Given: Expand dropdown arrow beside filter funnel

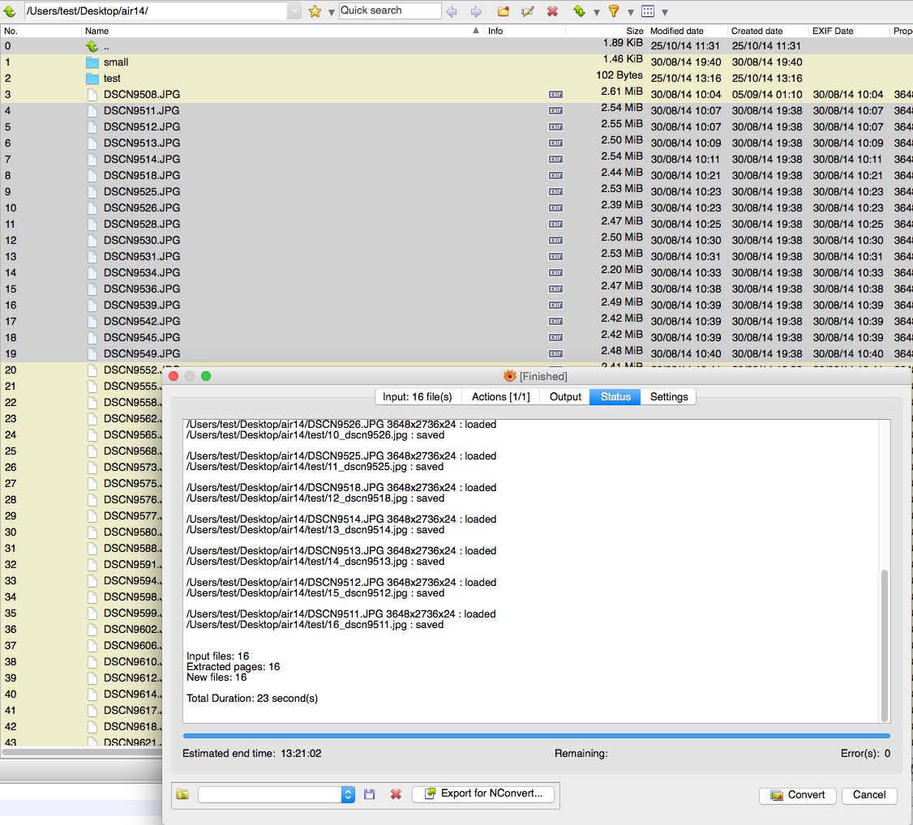Looking at the screenshot, I should 631,11.
